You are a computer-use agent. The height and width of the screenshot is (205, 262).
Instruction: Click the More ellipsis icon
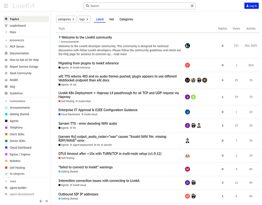coord(6,32)
